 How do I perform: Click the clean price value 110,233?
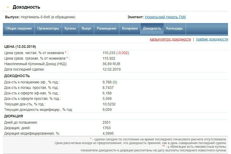tap(109, 53)
